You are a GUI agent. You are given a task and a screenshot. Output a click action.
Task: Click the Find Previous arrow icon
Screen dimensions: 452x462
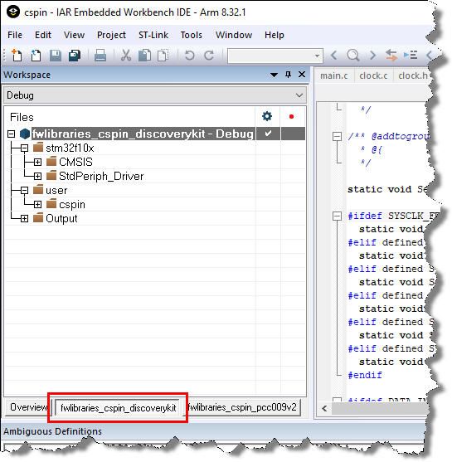tap(334, 55)
